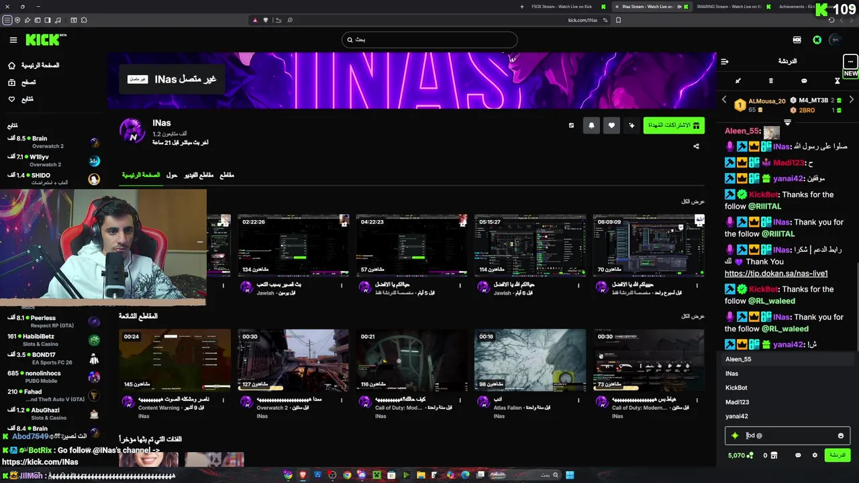The width and height of the screenshot is (859, 483).
Task: Switch to the About channel tab
Action: click(172, 175)
